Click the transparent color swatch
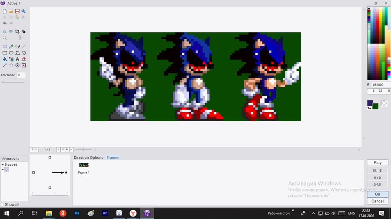 click(384, 103)
